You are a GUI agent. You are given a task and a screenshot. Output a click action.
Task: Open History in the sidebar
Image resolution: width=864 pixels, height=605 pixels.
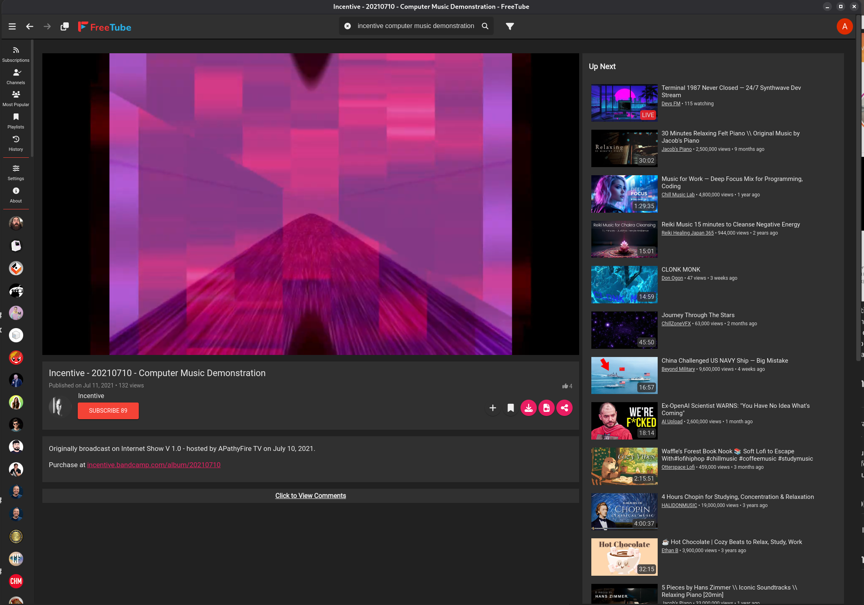tap(16, 143)
